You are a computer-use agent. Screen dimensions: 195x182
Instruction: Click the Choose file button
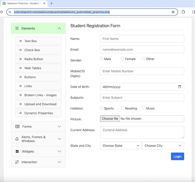click(x=110, y=119)
